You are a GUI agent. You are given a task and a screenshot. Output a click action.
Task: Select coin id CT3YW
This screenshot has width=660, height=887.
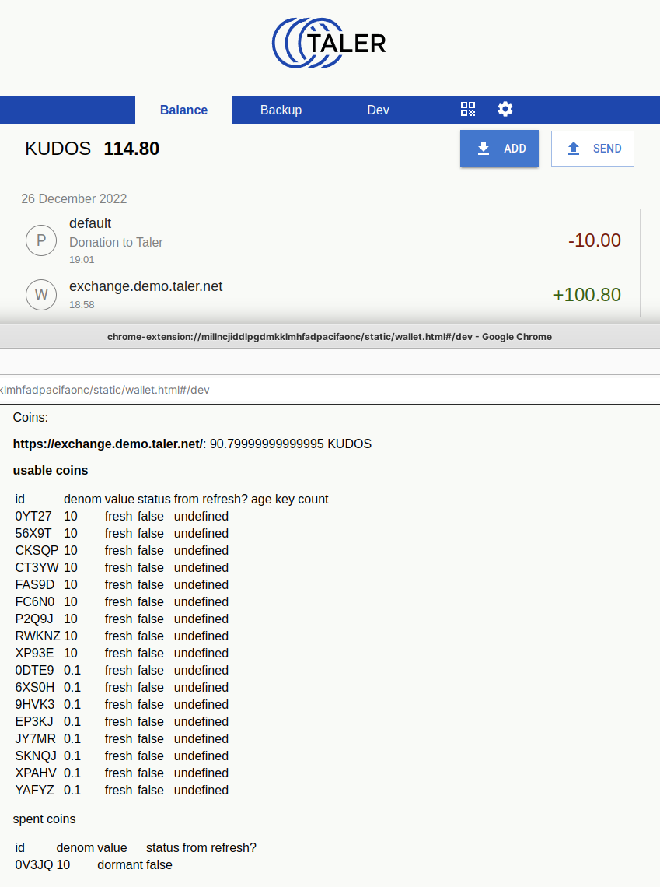point(37,567)
